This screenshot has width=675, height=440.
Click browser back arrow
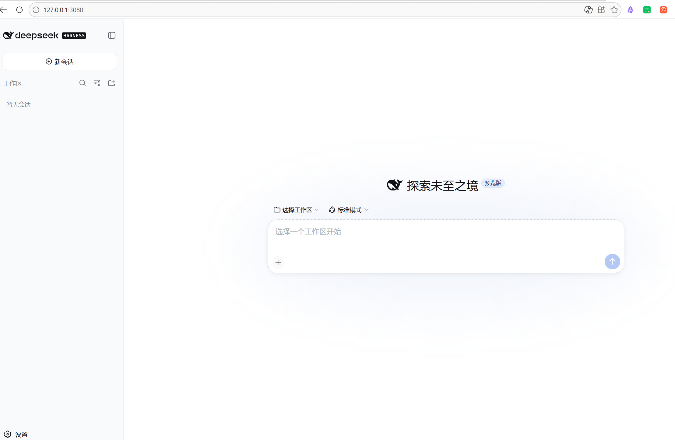tap(4, 10)
